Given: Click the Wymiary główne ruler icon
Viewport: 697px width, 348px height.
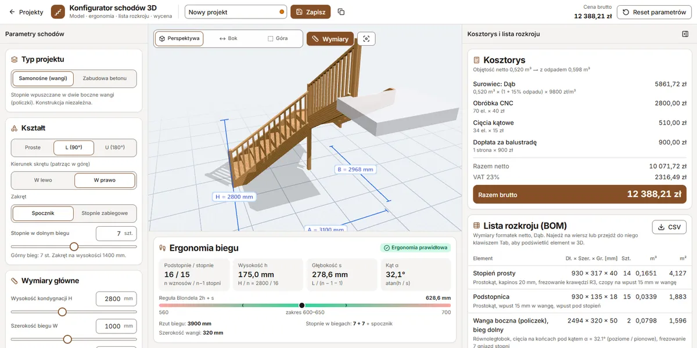Looking at the screenshot, I should (15, 281).
